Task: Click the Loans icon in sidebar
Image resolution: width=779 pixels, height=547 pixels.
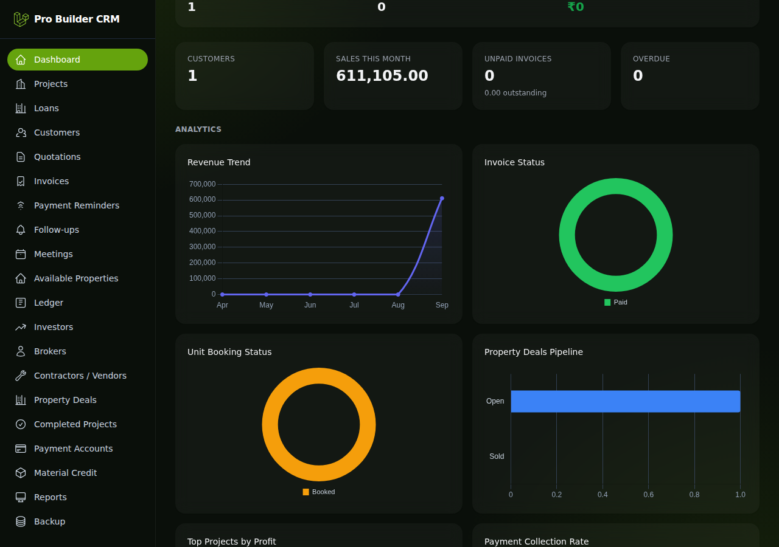Action: pos(21,108)
